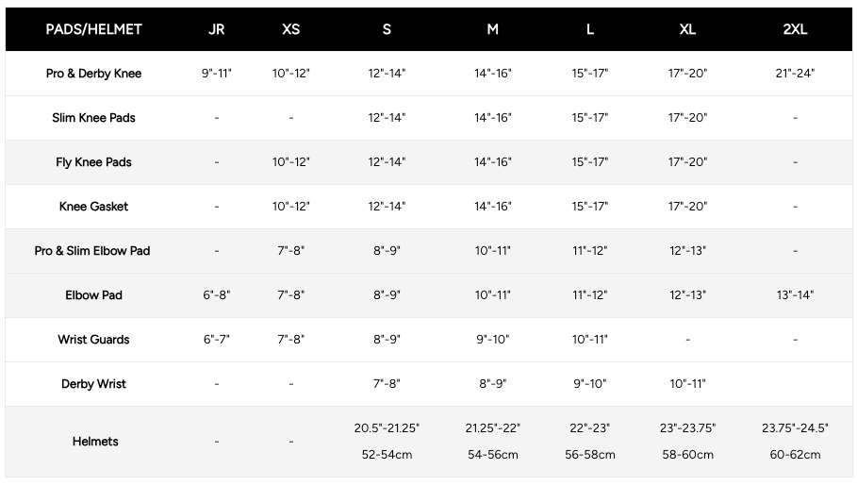857x486 pixels.
Task: Click the 56-58cm helmet size L value
Action: pos(590,455)
